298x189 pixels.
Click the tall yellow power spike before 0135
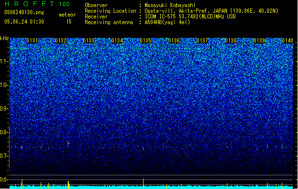tap(143, 184)
